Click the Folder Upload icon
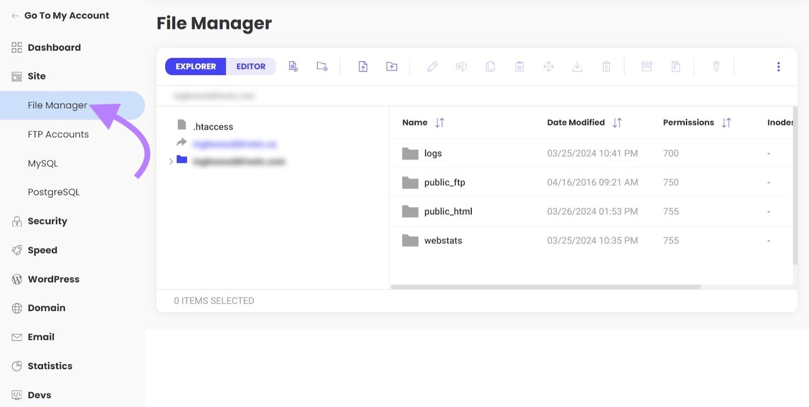Screen dimensions: 809x407 tap(392, 66)
